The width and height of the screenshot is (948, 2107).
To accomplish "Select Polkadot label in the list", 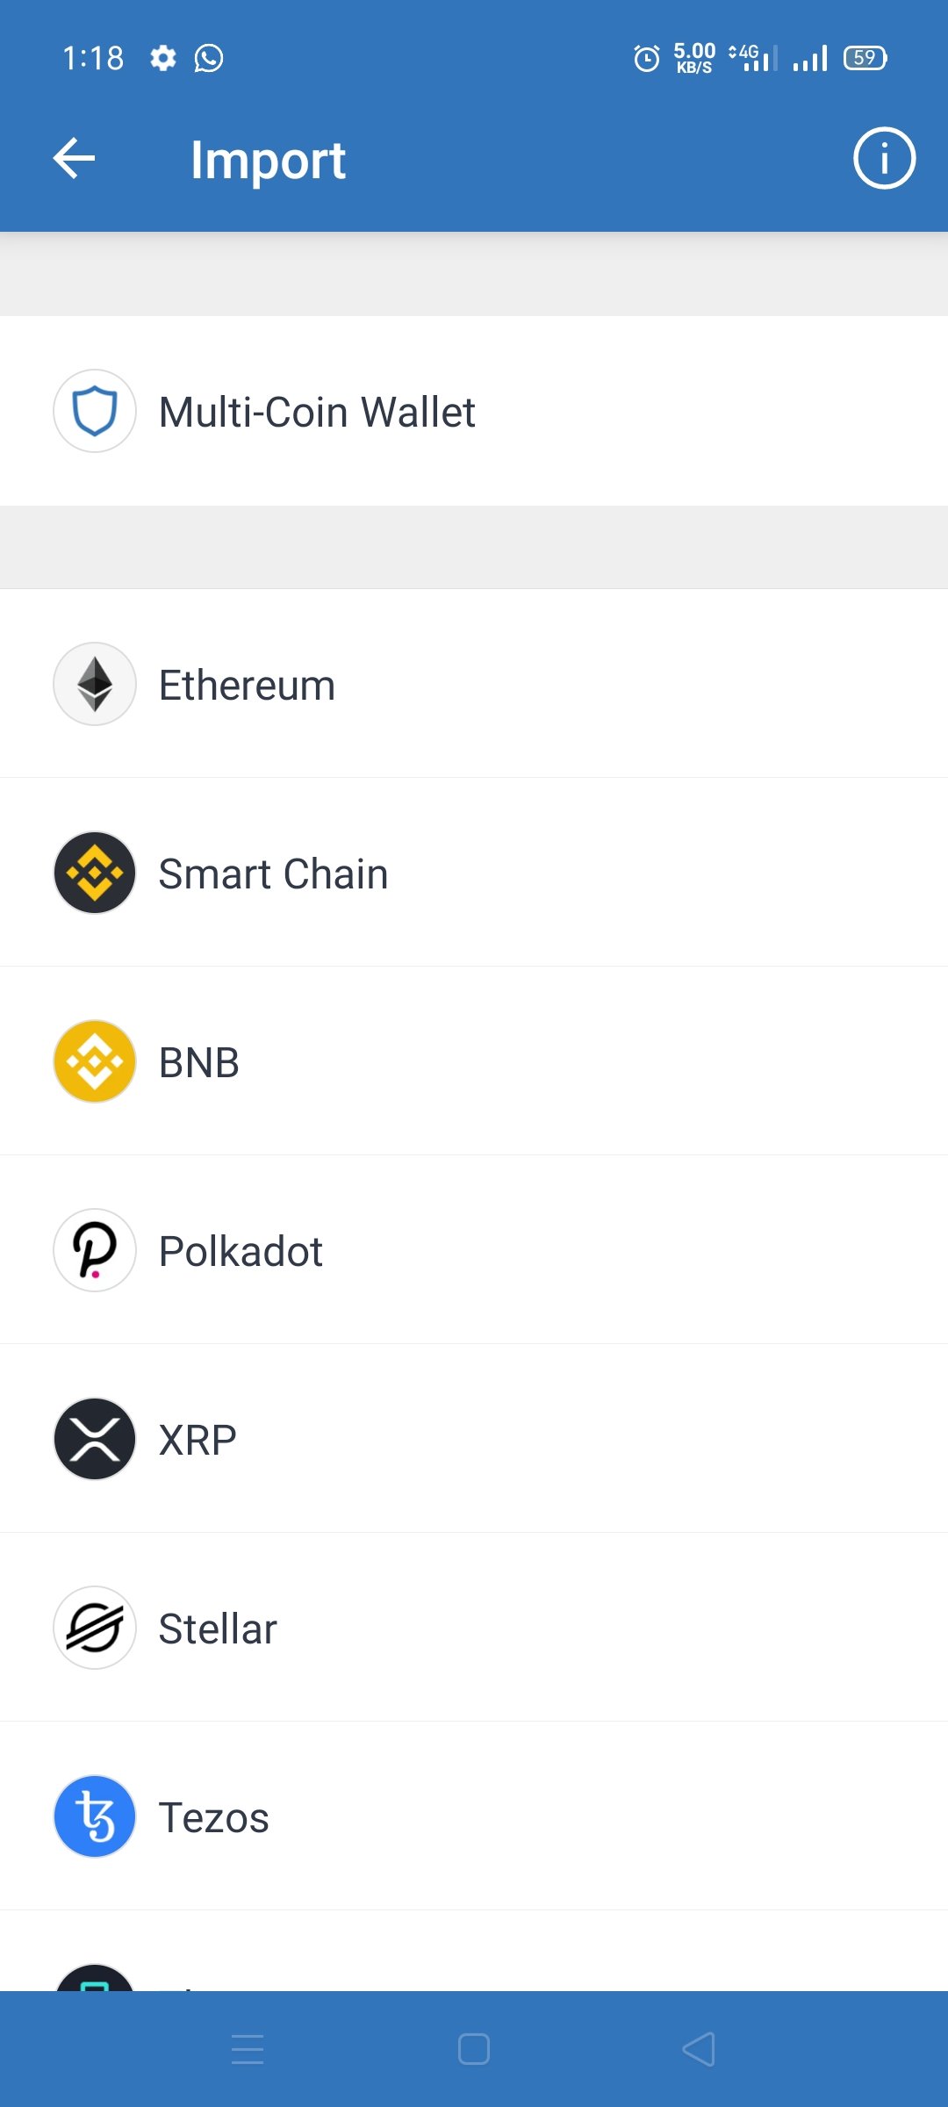I will click(x=241, y=1251).
